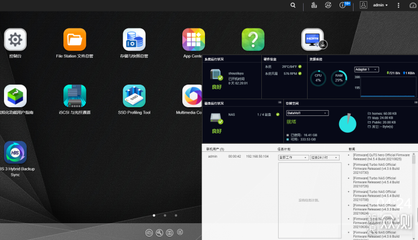Click the down arrow of news scrollbar
The height and width of the screenshot is (240, 418).
(x=414, y=238)
